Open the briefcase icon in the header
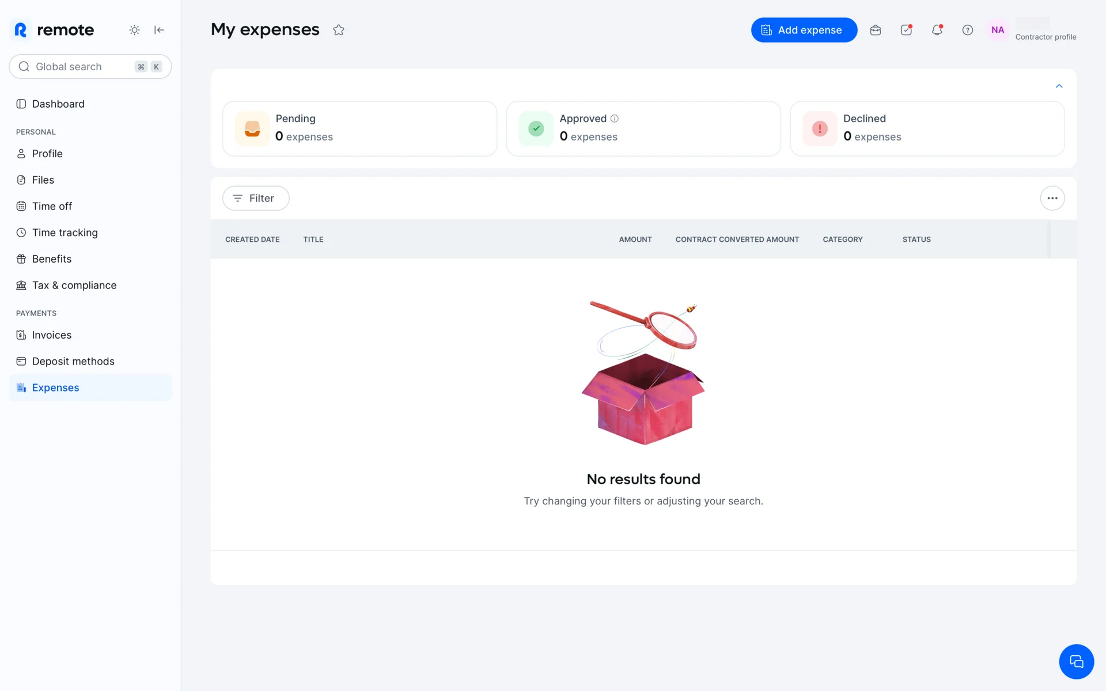 pyautogui.click(x=876, y=30)
